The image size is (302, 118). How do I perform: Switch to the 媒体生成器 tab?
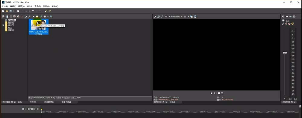[x=66, y=102]
